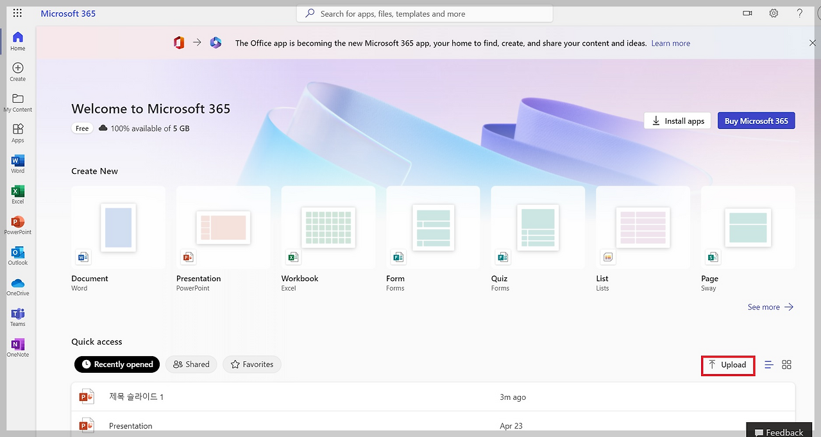The image size is (821, 437).
Task: Open Apps in the sidebar
Action: click(x=18, y=133)
